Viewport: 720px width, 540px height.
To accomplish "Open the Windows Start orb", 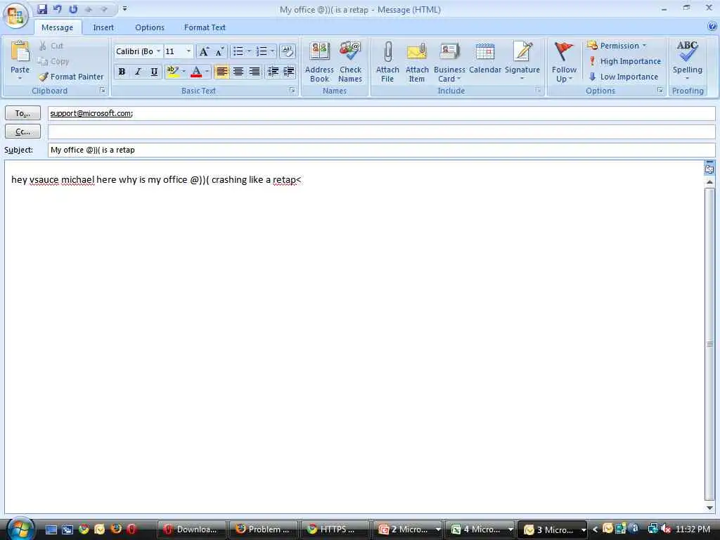I will click(19, 529).
